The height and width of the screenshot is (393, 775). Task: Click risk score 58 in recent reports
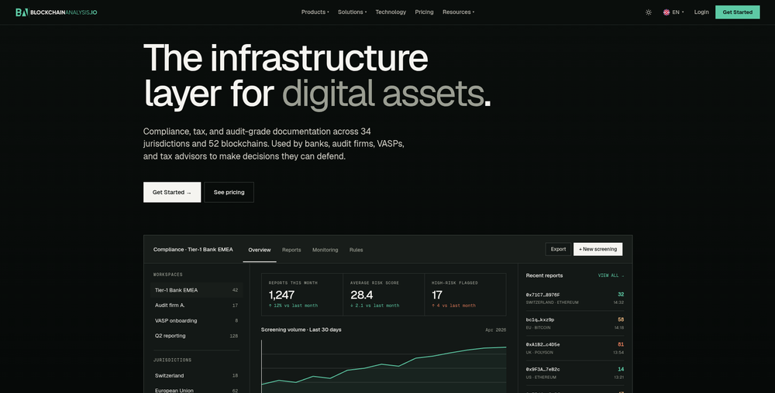(621, 320)
